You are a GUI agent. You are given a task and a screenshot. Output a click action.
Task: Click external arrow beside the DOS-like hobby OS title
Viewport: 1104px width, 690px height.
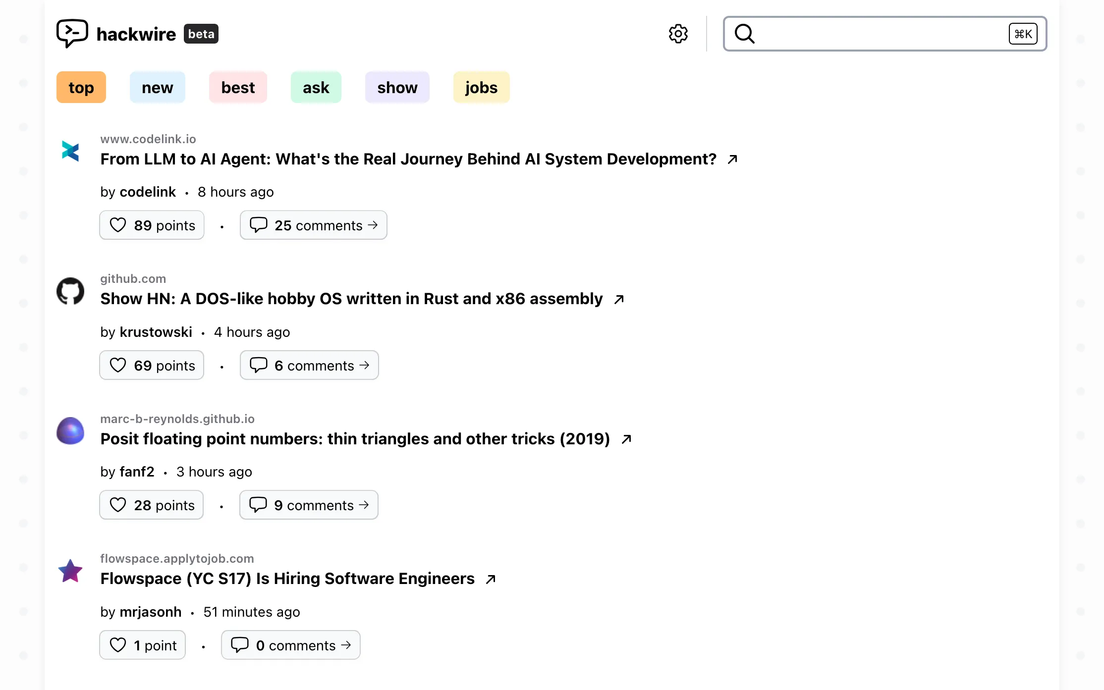click(x=618, y=299)
